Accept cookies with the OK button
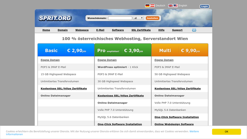247x139 pixels. click(227, 132)
